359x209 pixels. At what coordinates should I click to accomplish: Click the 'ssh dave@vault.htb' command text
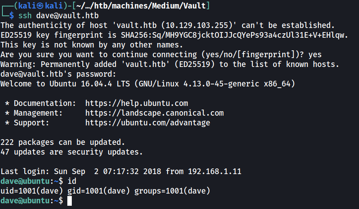58,15
